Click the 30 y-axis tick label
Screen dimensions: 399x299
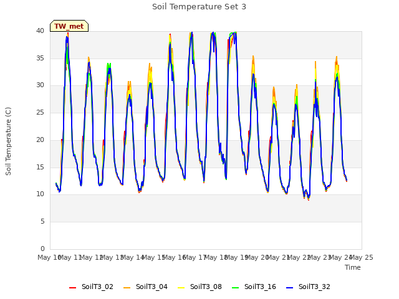40,85
